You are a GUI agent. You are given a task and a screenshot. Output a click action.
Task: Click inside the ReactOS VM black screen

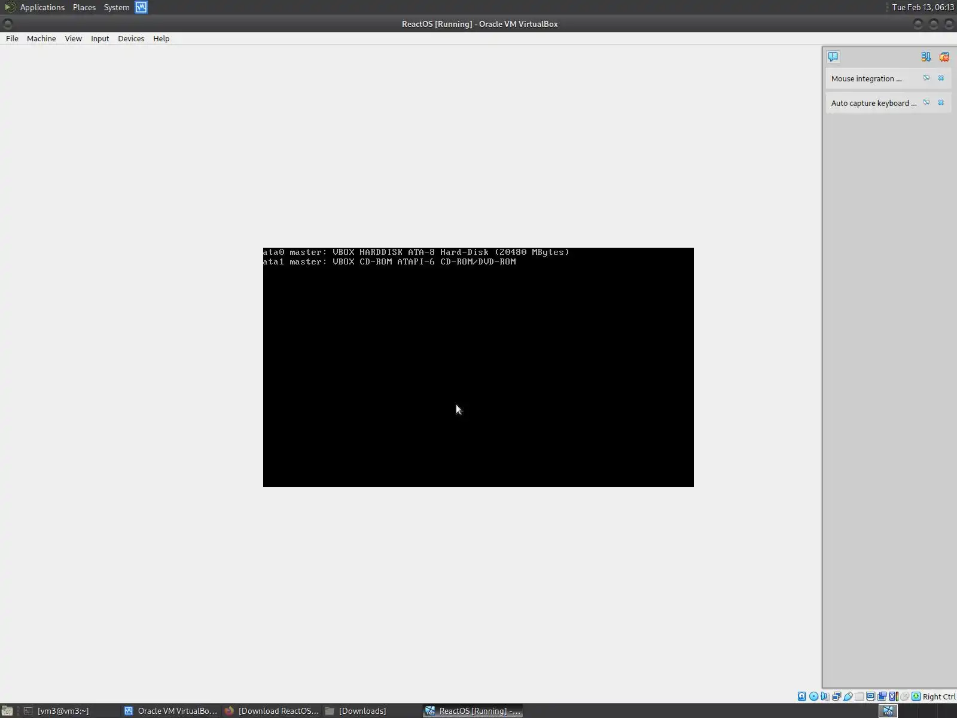(478, 367)
